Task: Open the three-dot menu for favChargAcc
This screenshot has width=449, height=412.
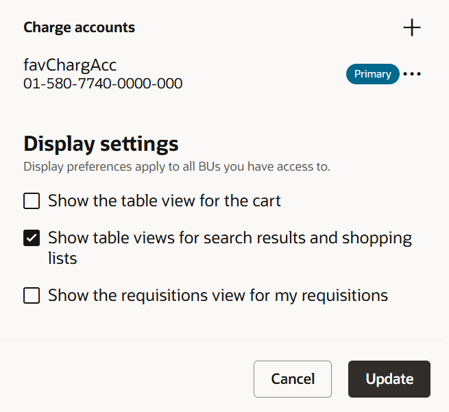Action: click(x=412, y=74)
